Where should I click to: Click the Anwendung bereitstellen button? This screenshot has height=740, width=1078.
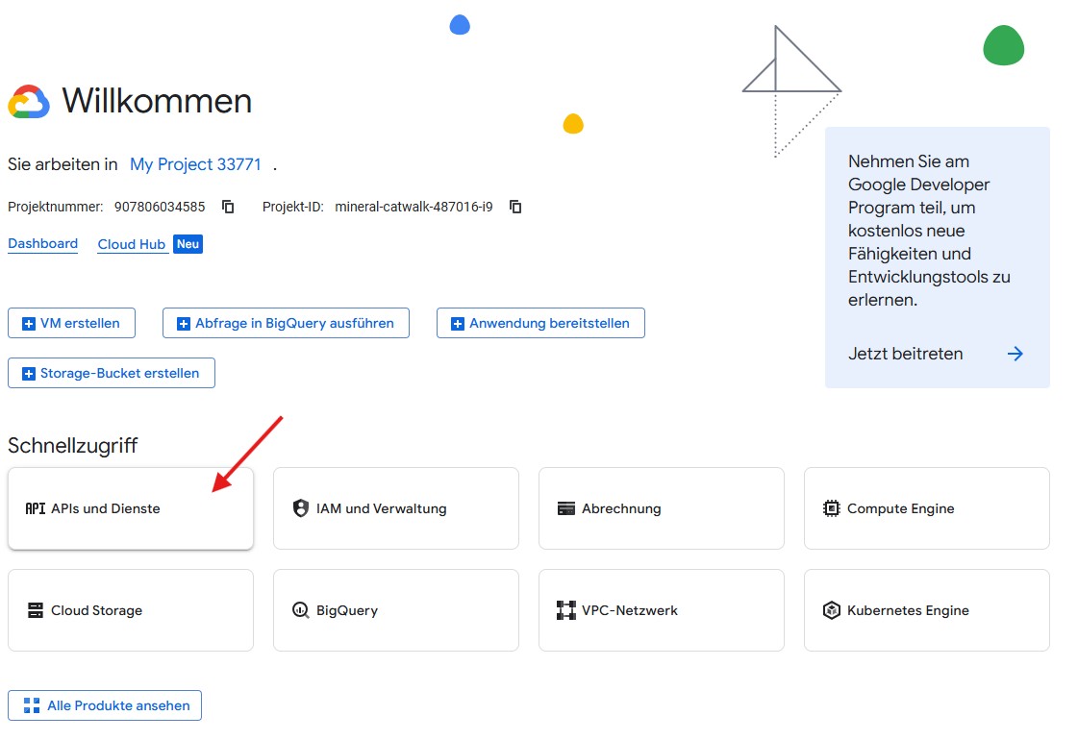click(540, 323)
